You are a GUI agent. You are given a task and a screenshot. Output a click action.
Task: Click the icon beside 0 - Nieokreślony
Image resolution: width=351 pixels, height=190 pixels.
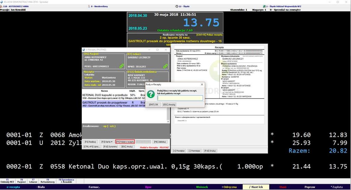coord(89,6)
